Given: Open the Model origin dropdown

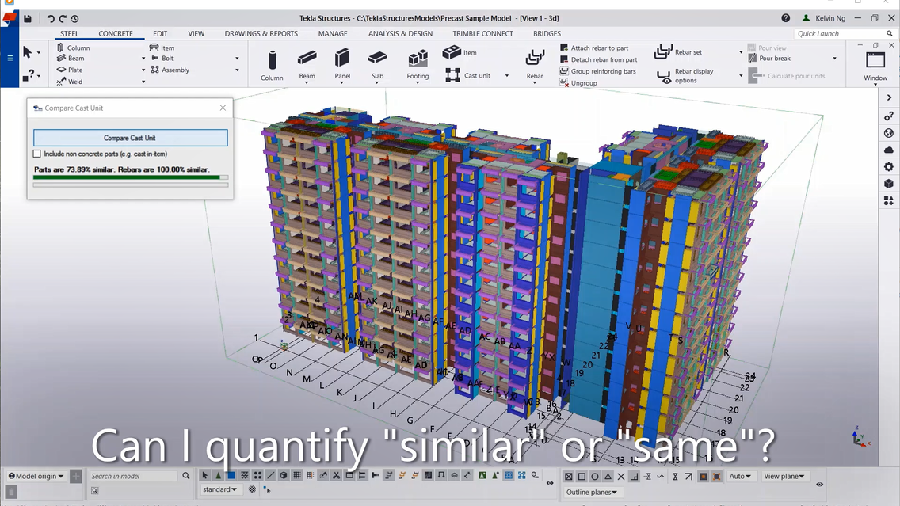Looking at the screenshot, I should [36, 476].
